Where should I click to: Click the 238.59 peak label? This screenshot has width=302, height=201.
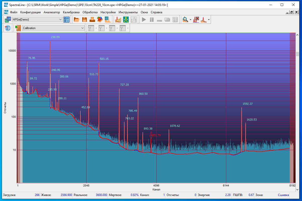[55, 37]
